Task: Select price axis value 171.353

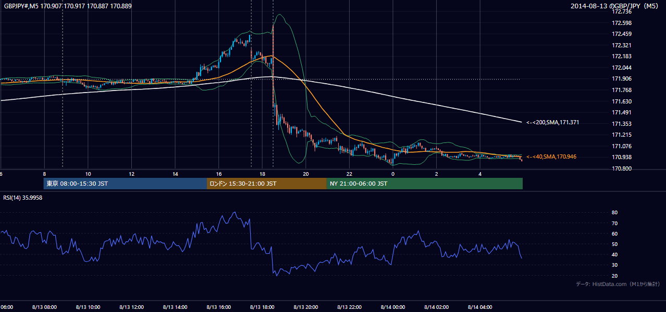Action: pyautogui.click(x=622, y=124)
